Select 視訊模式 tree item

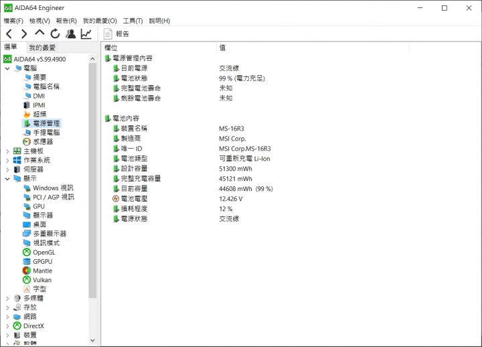click(x=46, y=243)
